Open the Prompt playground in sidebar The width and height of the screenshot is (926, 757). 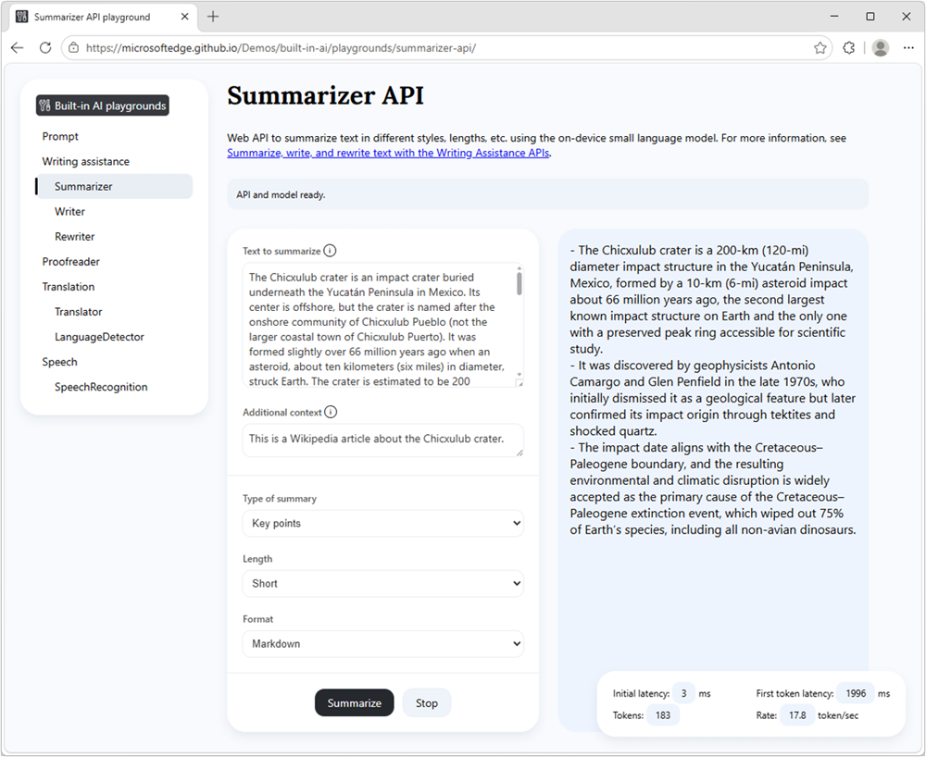click(60, 136)
